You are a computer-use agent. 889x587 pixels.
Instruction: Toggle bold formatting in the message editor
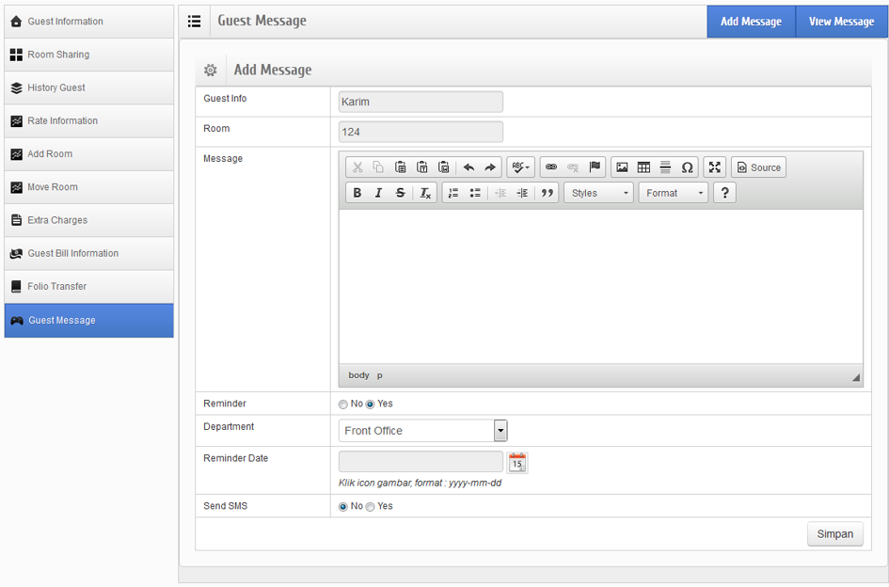(x=357, y=193)
